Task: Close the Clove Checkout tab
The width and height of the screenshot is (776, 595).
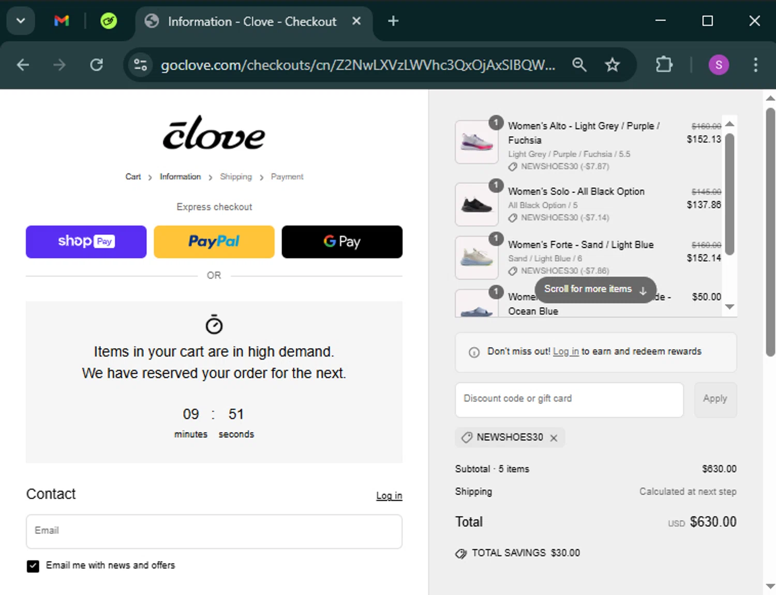Action: coord(356,21)
